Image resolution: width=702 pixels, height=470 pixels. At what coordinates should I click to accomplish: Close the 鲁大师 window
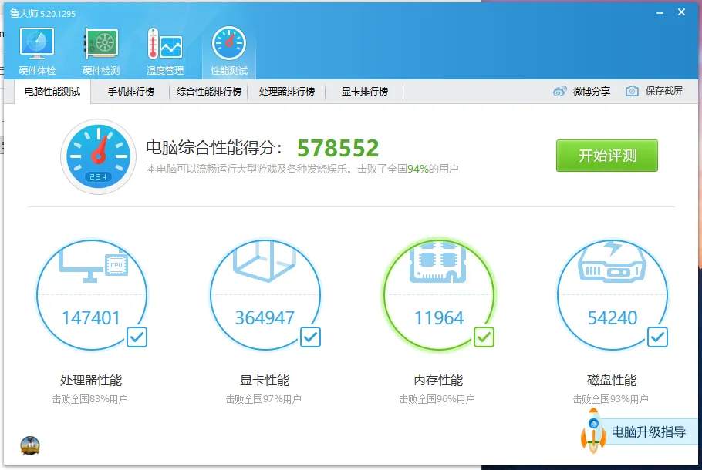point(681,12)
